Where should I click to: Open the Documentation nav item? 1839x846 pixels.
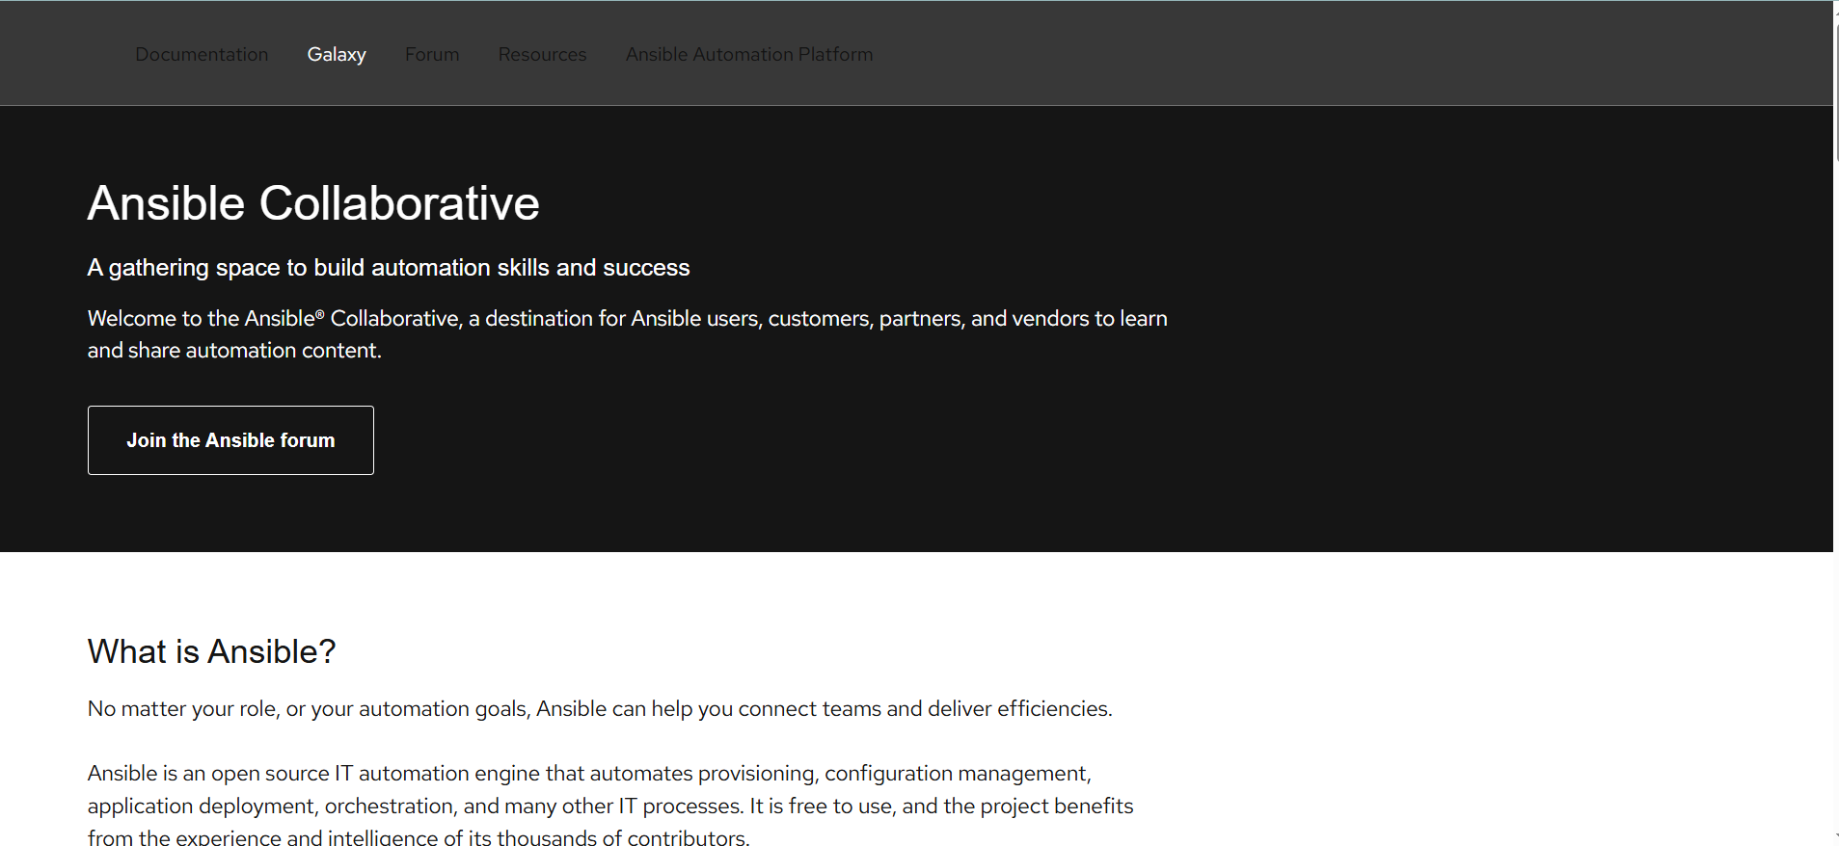coord(202,55)
